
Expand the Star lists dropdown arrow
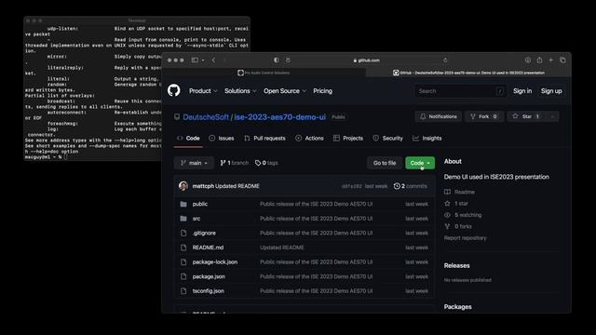(x=552, y=116)
